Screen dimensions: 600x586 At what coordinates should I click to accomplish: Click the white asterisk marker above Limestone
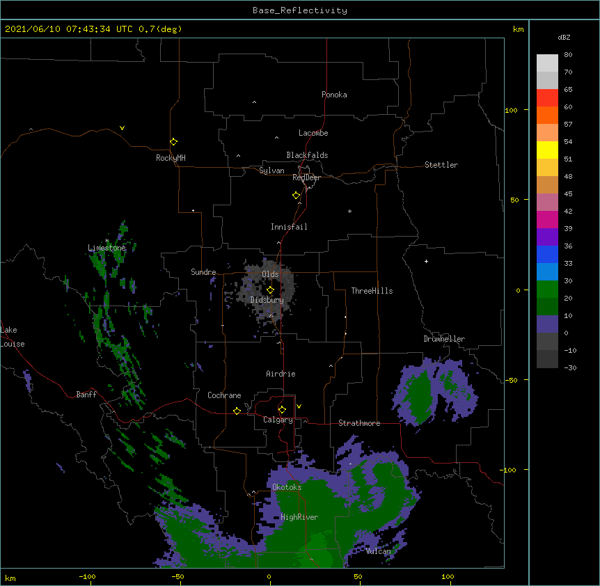(x=106, y=241)
